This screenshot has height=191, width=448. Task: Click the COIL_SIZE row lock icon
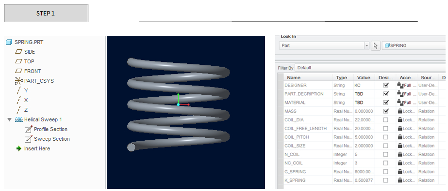400,146
